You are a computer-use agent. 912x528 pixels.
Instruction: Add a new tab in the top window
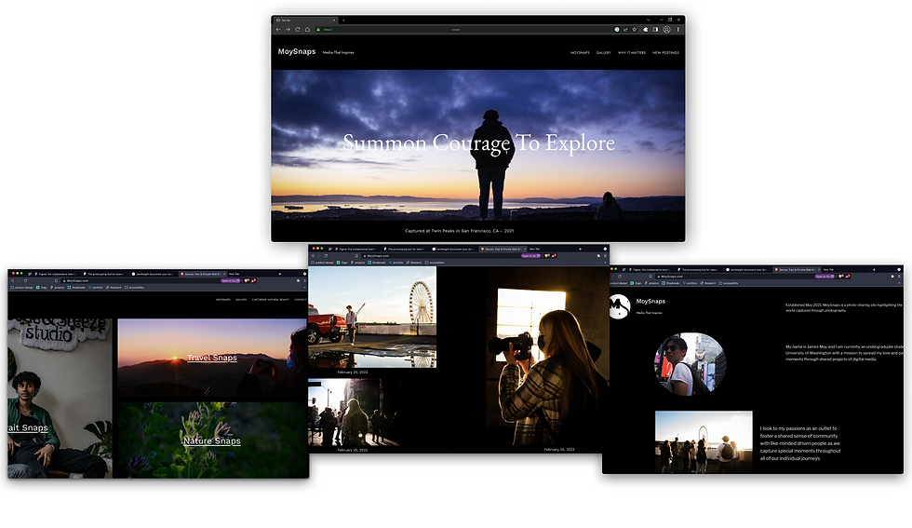point(343,20)
